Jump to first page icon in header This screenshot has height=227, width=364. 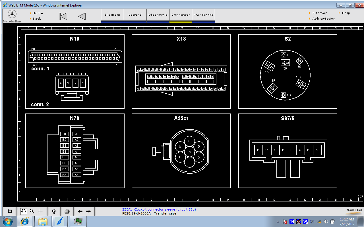click(63, 16)
